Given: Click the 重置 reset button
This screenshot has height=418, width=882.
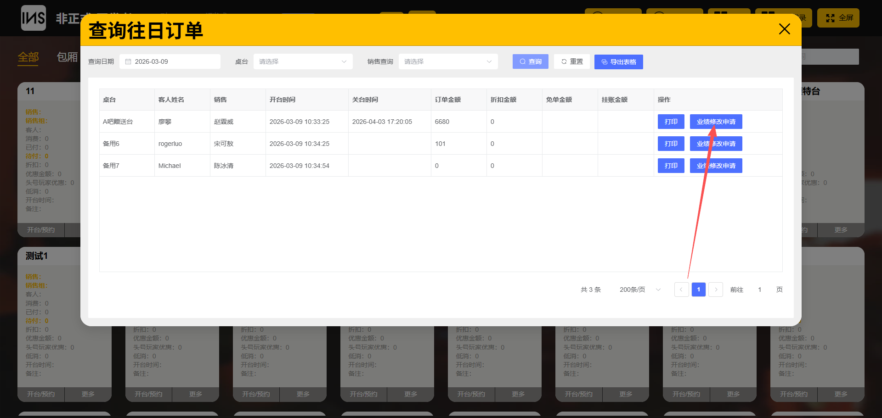Looking at the screenshot, I should 571,61.
